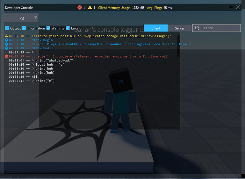Open the Log dropdown menu
Image resolution: width=245 pixels, height=179 pixels.
pyautogui.click(x=21, y=18)
